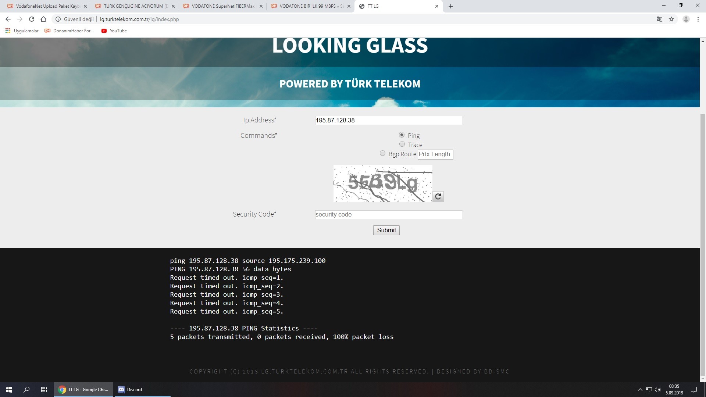
Task: Click the Security Code input field
Action: coord(388,214)
